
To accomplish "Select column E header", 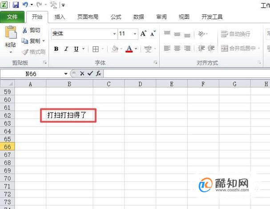I will click(x=172, y=84).
